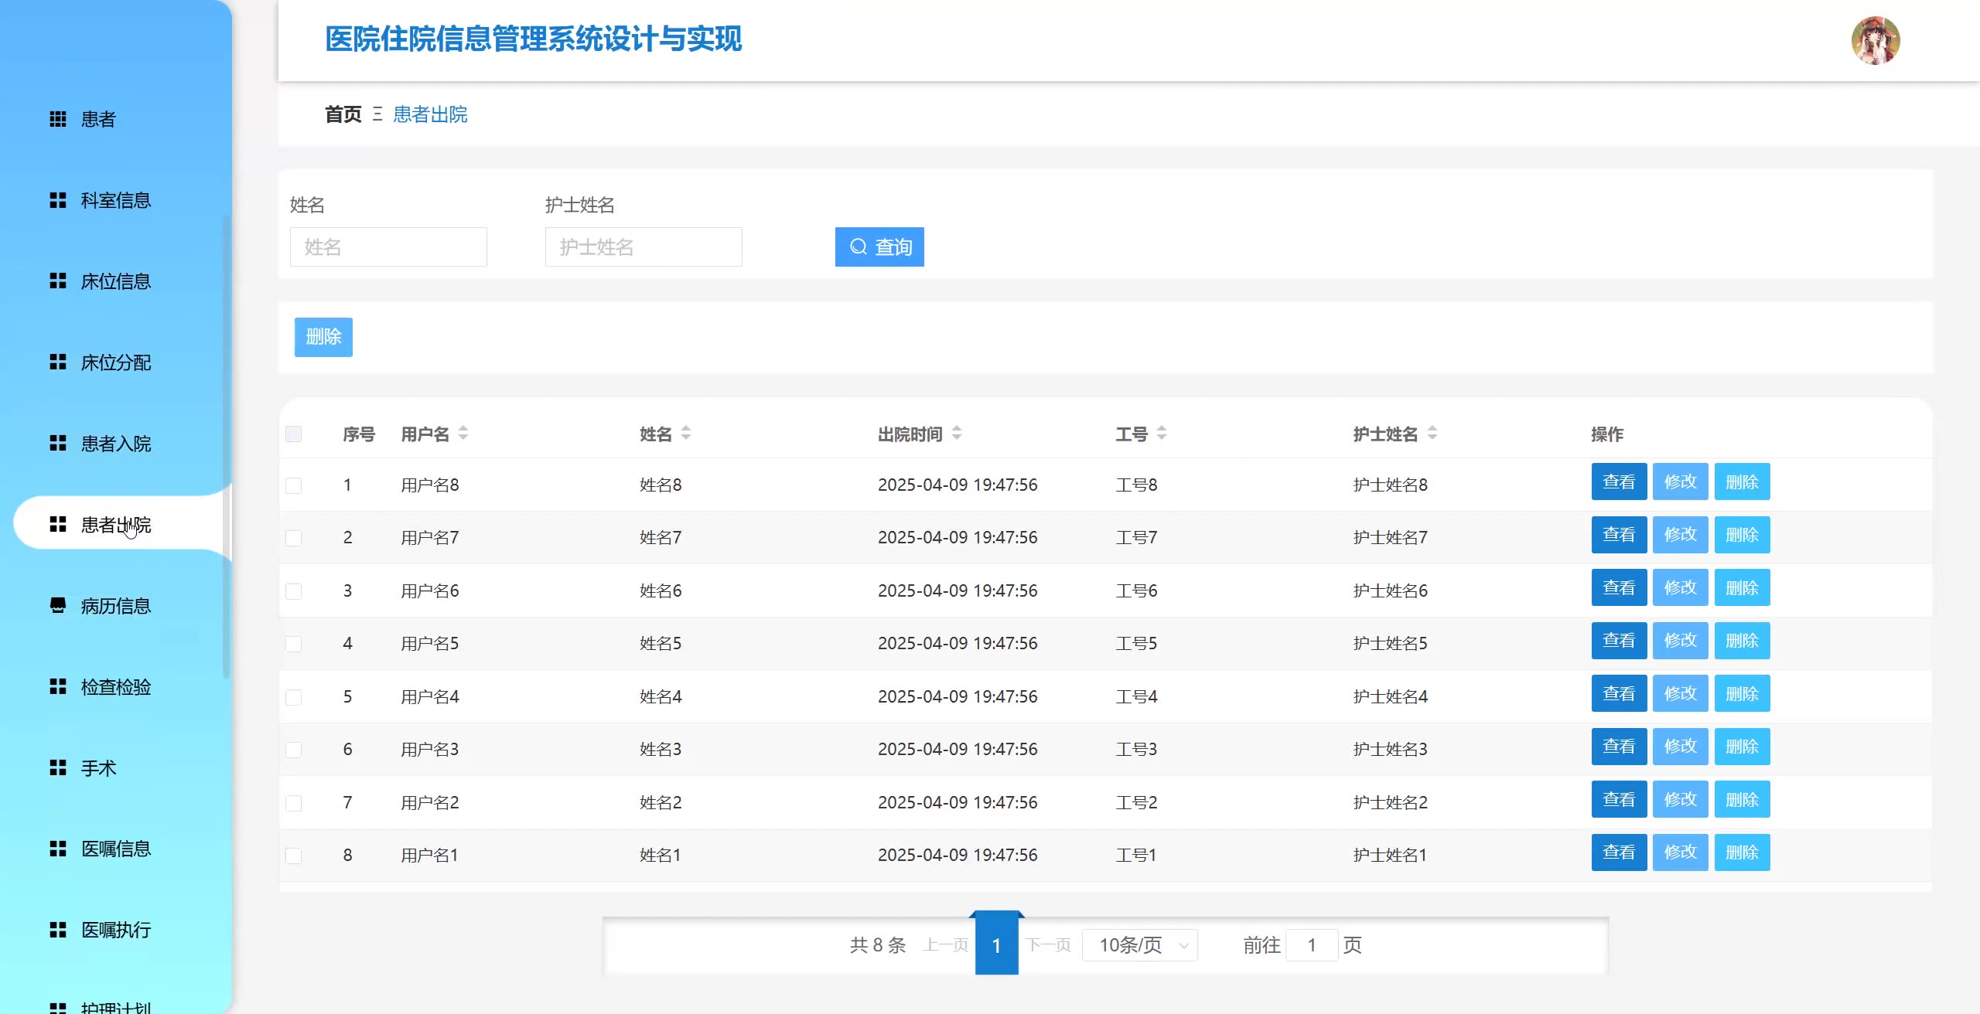This screenshot has width=1980, height=1014.
Task: Sort by 工号 column arrows
Action: coord(1162,434)
